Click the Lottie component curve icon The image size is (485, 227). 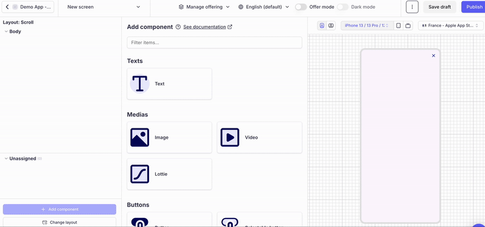140,174
